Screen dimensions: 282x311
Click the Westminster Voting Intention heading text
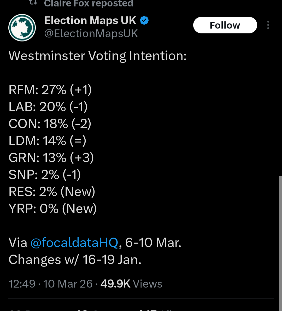(97, 56)
